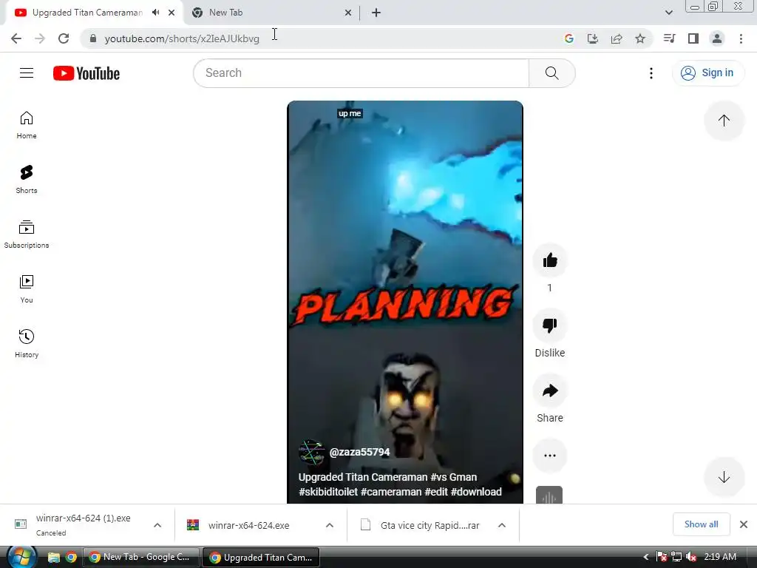Go to previous Short with up arrow
The height and width of the screenshot is (568, 757).
(724, 121)
